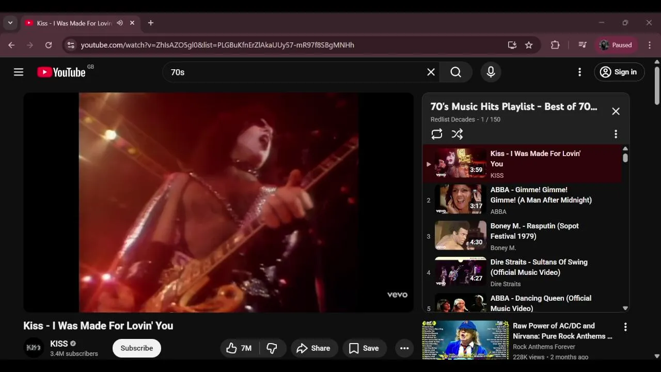Open a new browser tab

pos(151,23)
